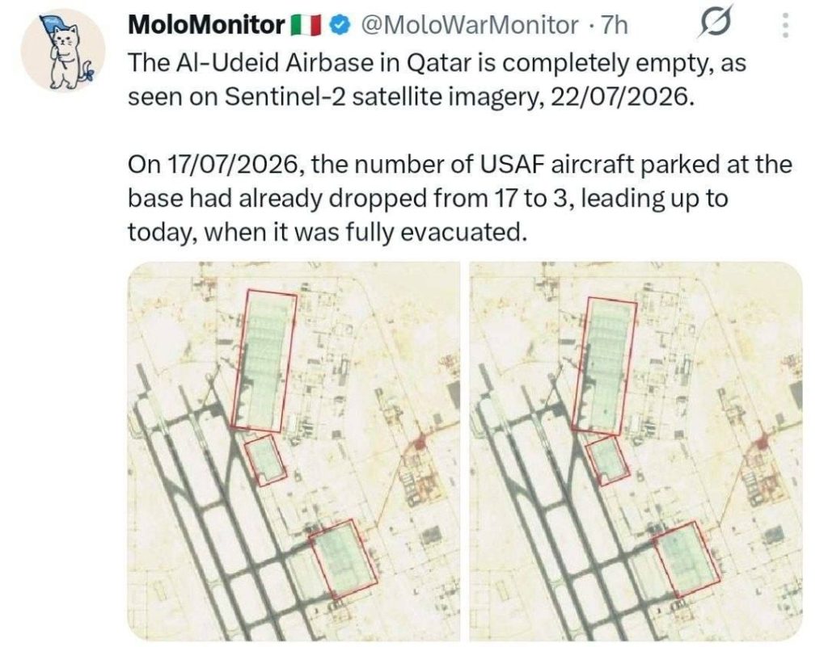Click the Grok slashed-circle icon
This screenshot has width=828, height=647.
(716, 22)
